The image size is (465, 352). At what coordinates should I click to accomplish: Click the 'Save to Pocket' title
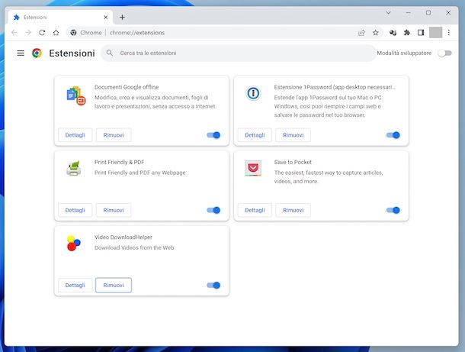click(x=293, y=162)
